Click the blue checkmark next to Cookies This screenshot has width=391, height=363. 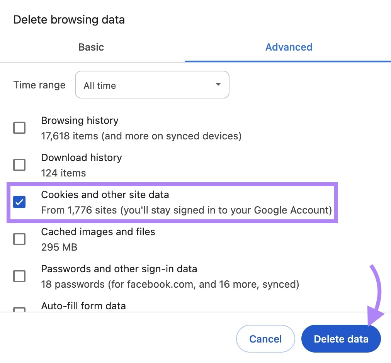(19, 202)
